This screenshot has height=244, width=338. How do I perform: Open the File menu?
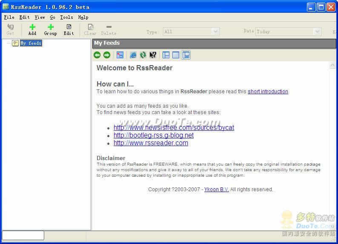click(9, 17)
